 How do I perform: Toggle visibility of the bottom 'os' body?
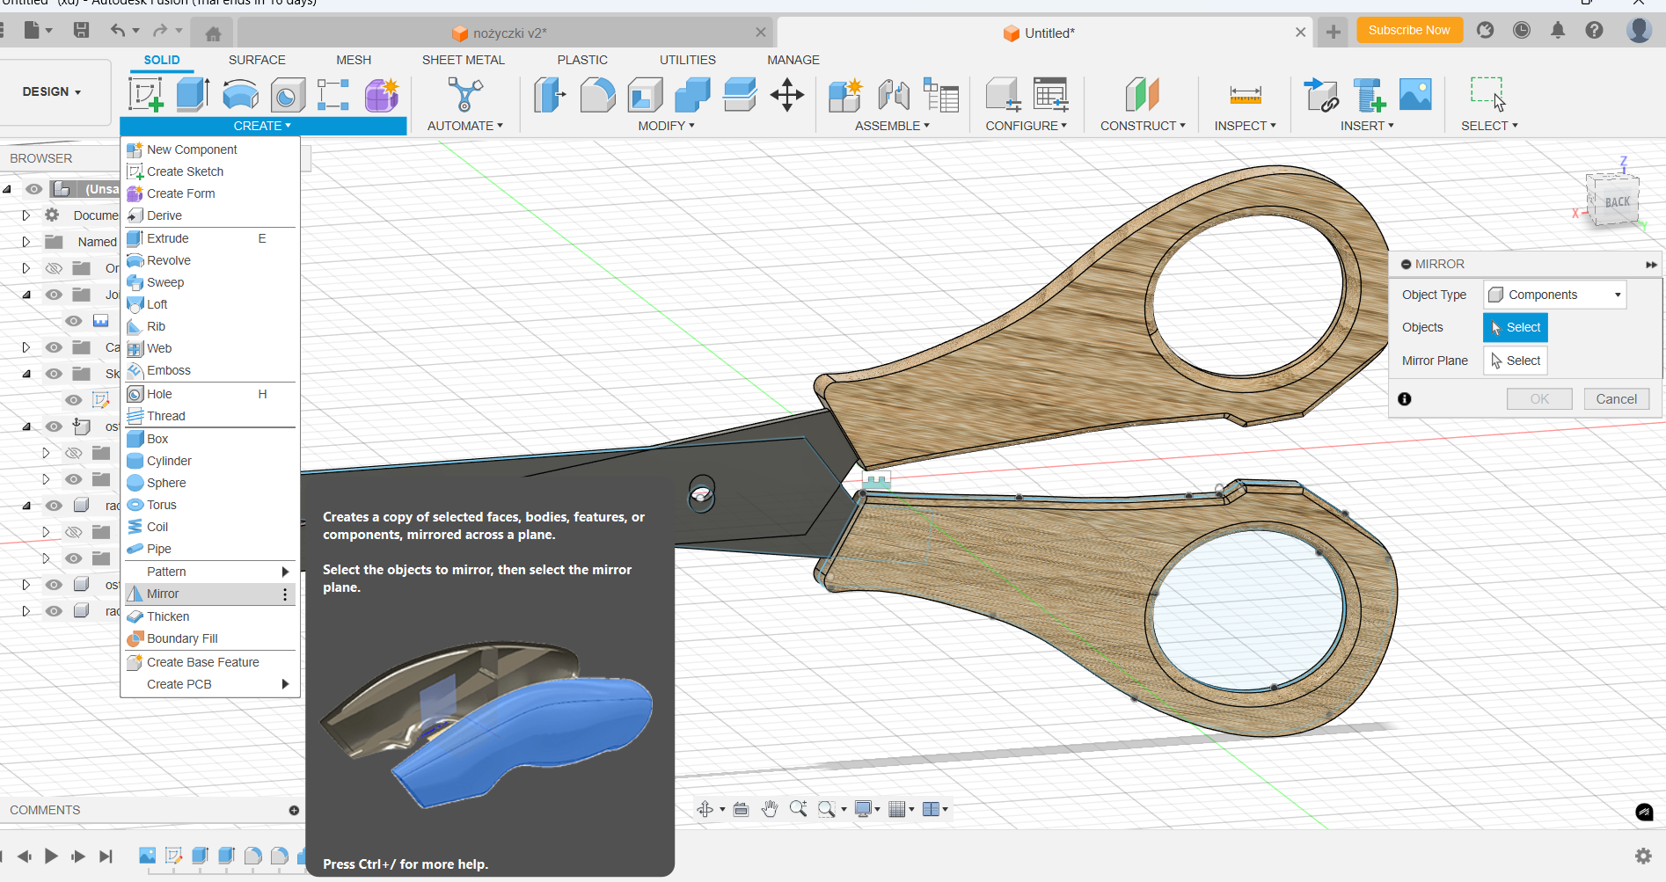click(54, 585)
